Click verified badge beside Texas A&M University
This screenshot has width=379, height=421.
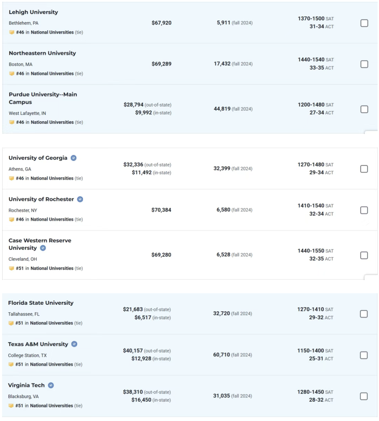[74, 344]
